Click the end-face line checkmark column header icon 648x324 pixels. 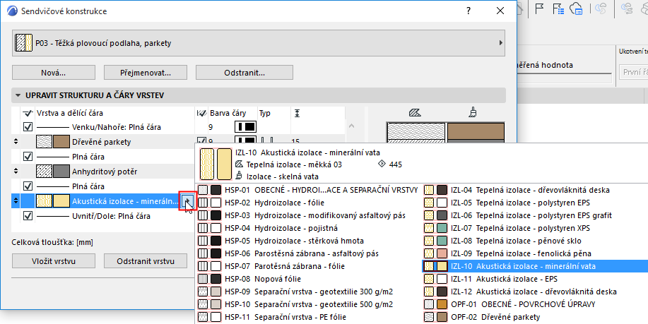(201, 113)
